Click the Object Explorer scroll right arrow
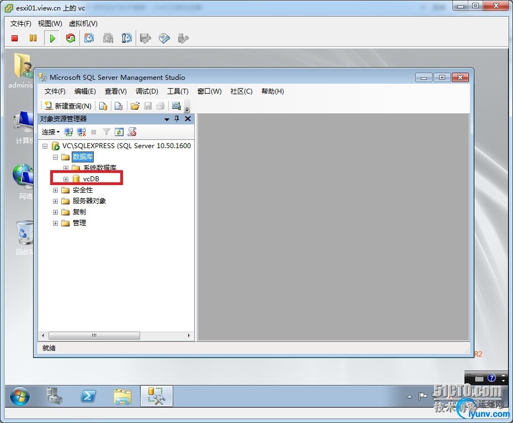 click(x=189, y=335)
